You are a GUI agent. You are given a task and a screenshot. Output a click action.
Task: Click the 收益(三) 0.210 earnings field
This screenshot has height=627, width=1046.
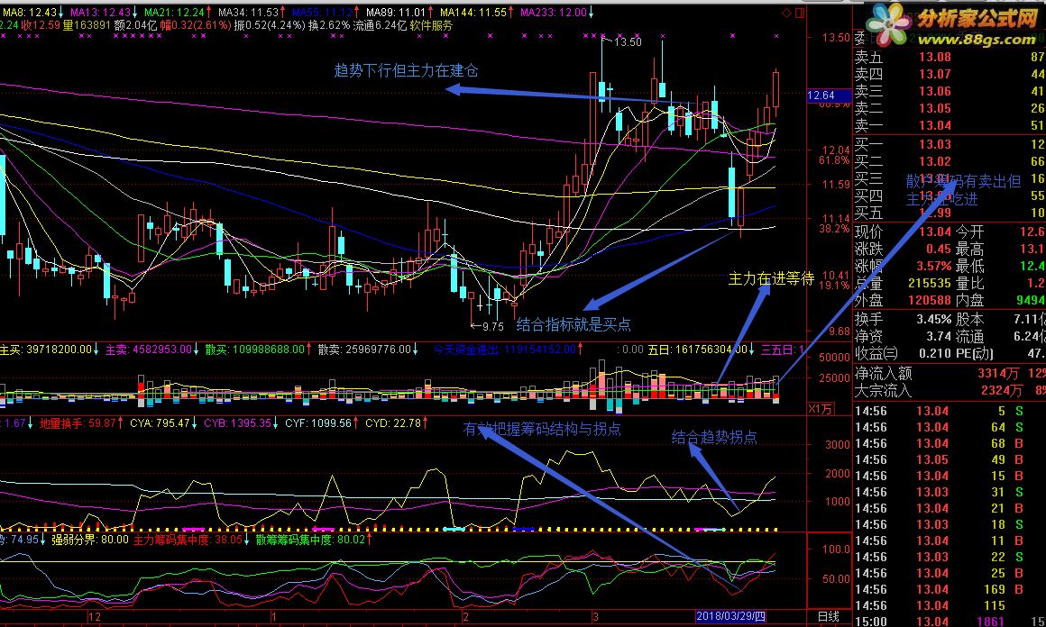click(904, 353)
